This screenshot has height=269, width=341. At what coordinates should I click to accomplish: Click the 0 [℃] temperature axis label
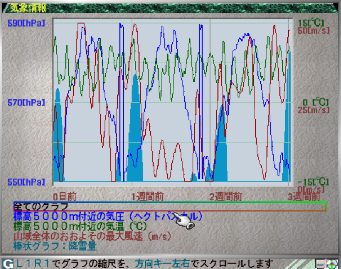pyautogui.click(x=315, y=102)
